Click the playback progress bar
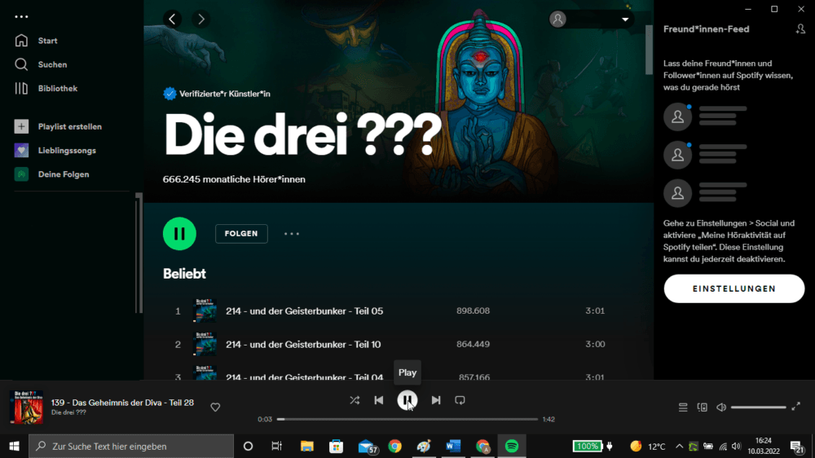 (x=407, y=419)
